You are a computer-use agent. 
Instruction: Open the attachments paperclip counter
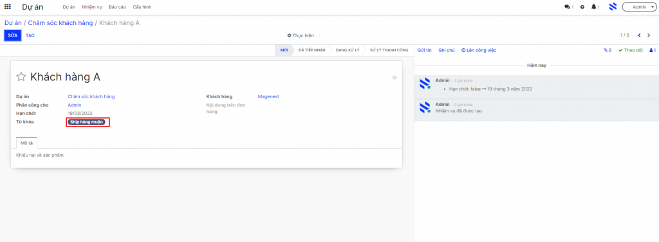tap(608, 50)
